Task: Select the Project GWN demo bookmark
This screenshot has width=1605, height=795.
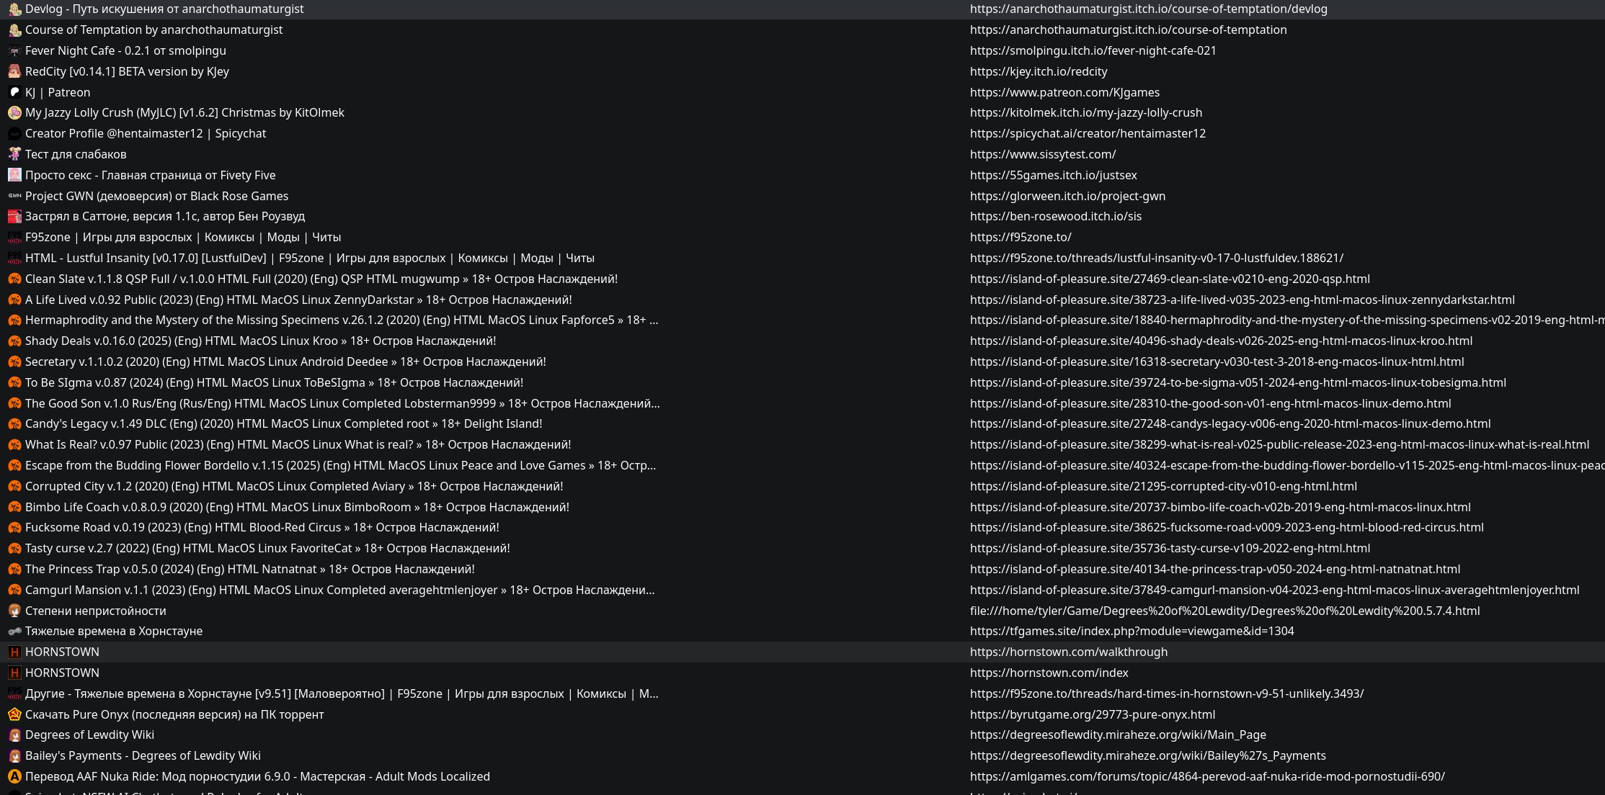Action: point(156,197)
